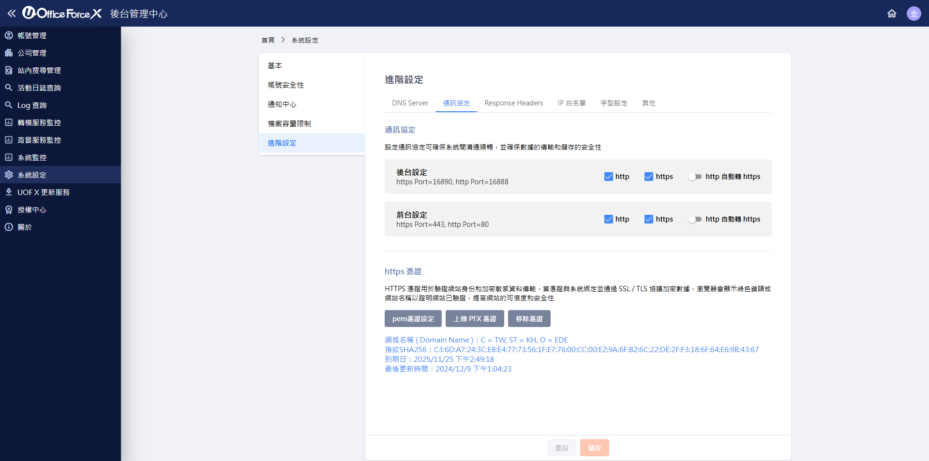Open IP 白名單 tab
Viewport: 929px width, 461px height.
click(571, 103)
